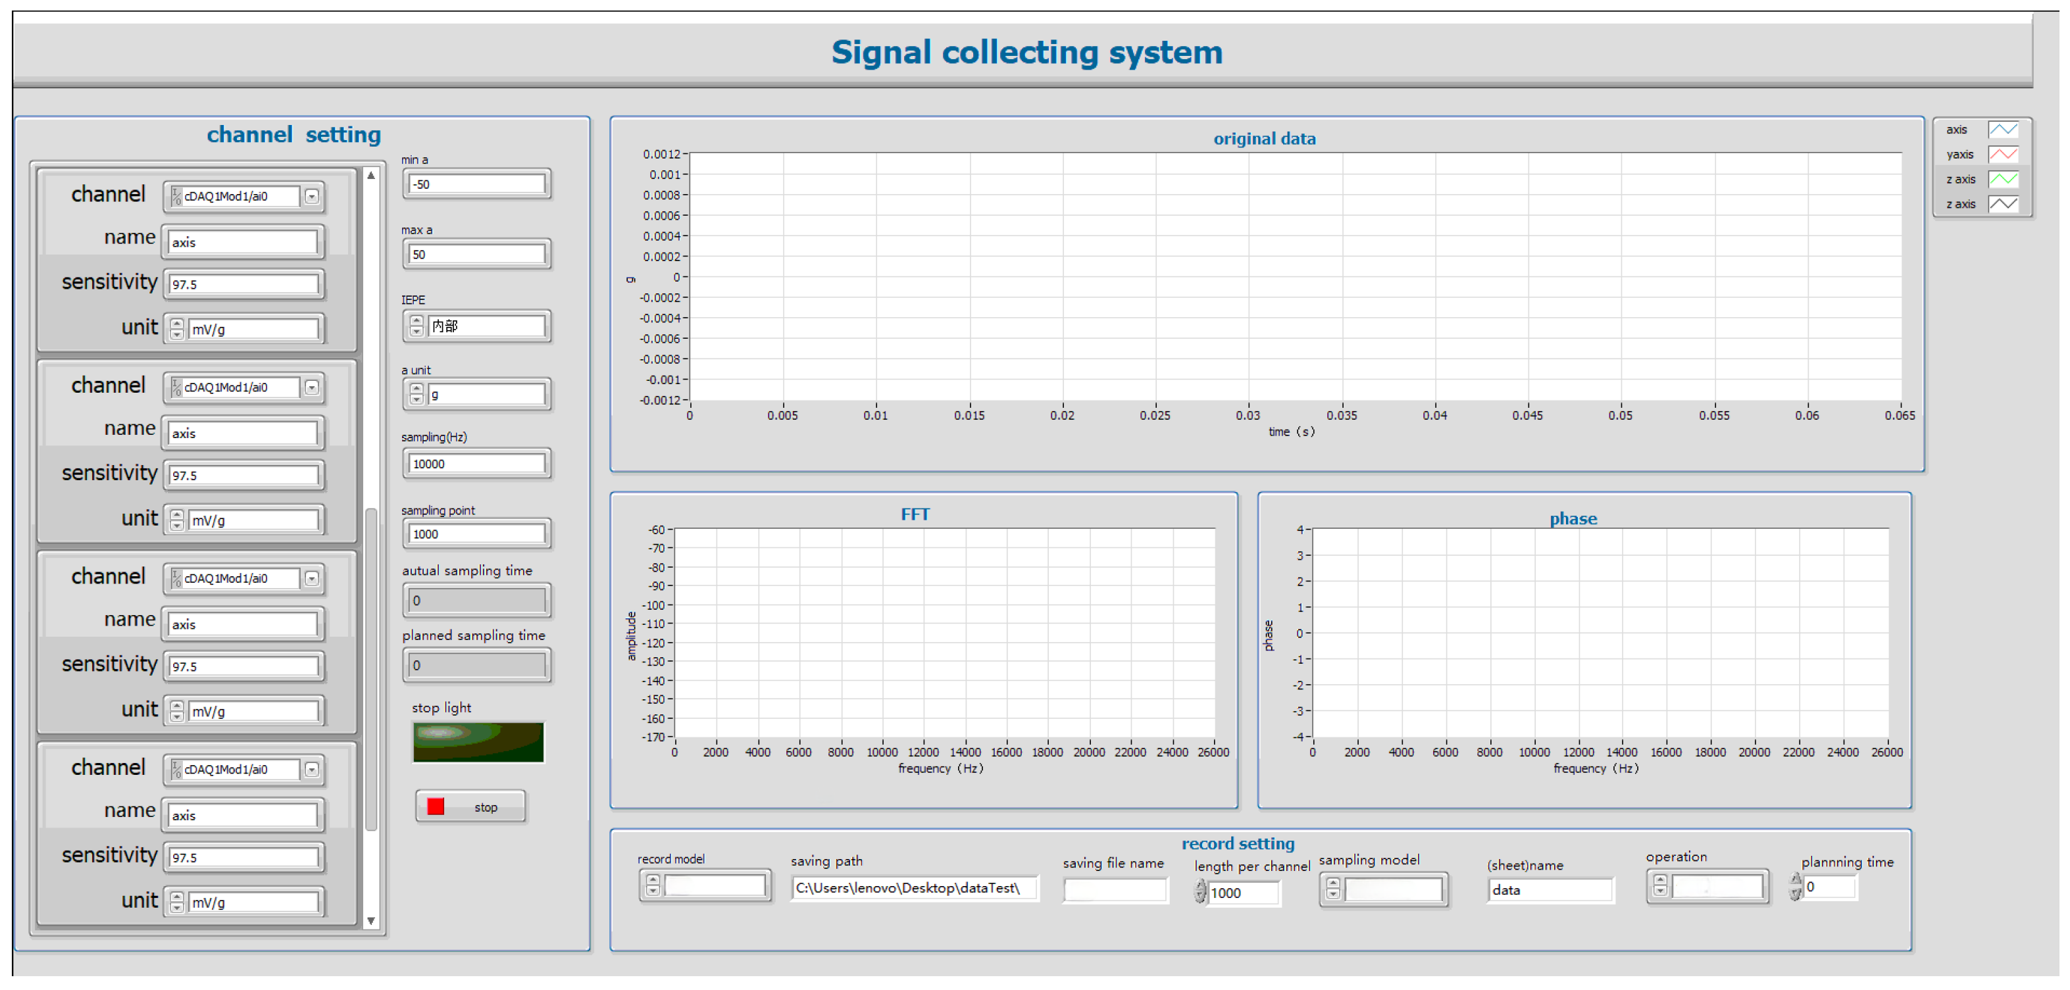This screenshot has height=990, width=2070.
Task: Click the scroll up arrow in channel list
Action: tap(371, 175)
